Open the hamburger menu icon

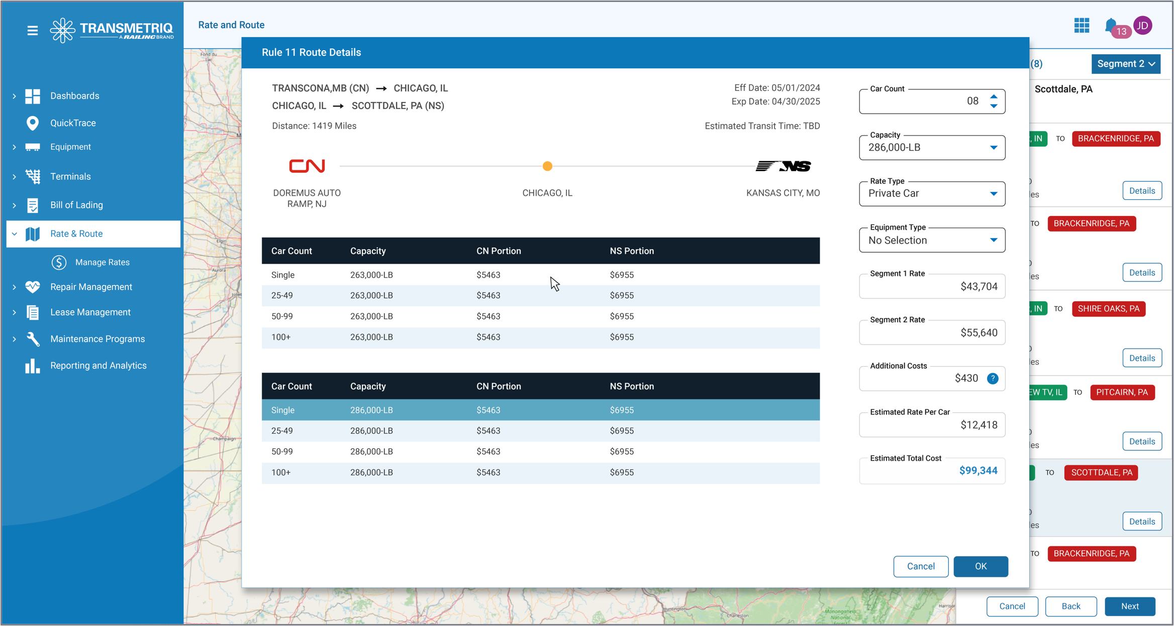[32, 31]
